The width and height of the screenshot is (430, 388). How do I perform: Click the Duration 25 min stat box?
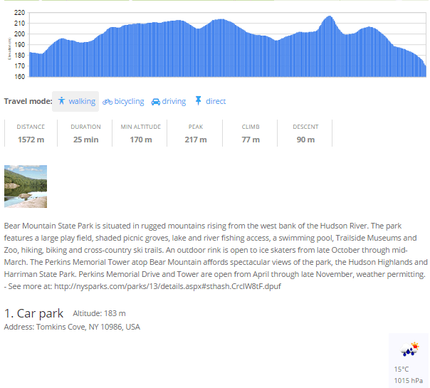tap(86, 134)
